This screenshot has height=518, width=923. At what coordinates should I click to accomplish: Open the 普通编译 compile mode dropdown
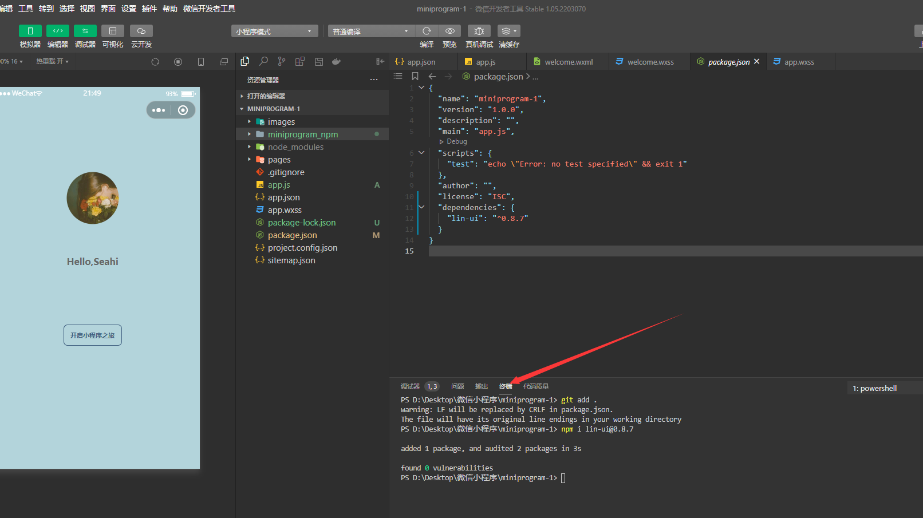tap(370, 30)
